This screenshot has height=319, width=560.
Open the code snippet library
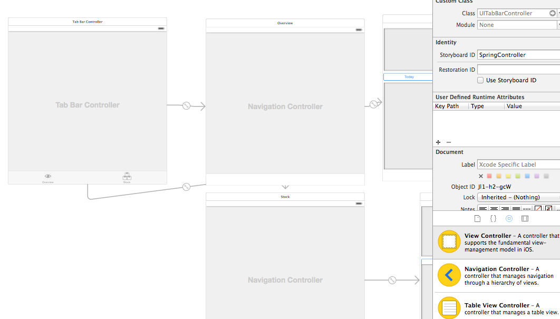pyautogui.click(x=493, y=218)
